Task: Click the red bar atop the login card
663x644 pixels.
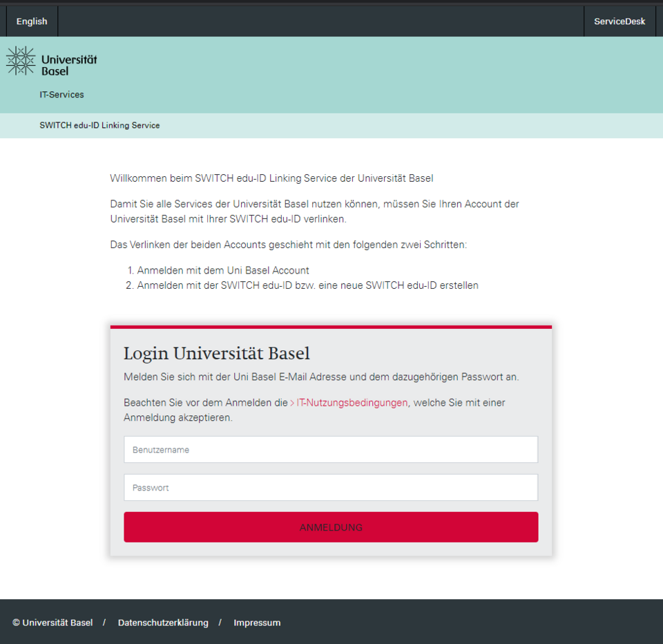Action: (331, 327)
